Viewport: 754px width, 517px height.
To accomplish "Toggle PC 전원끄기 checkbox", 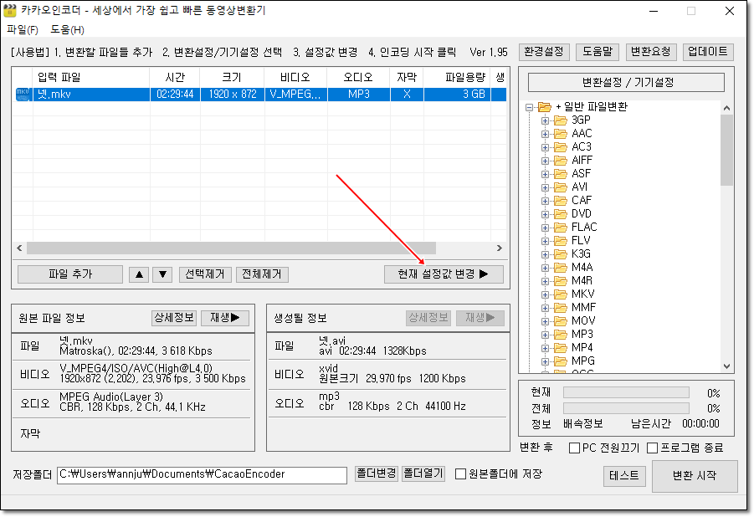I will pyautogui.click(x=574, y=448).
